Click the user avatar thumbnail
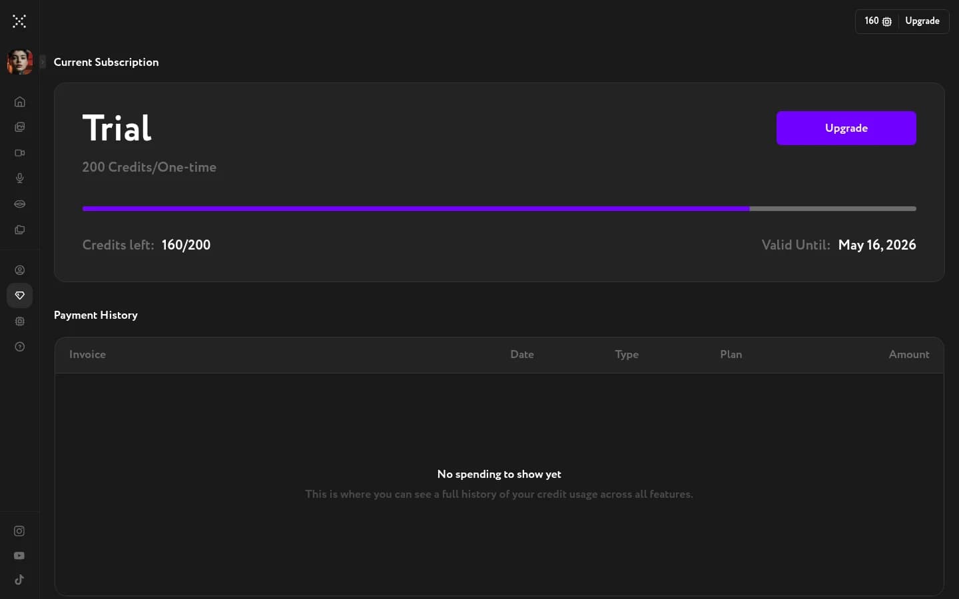The height and width of the screenshot is (599, 959). [19, 62]
